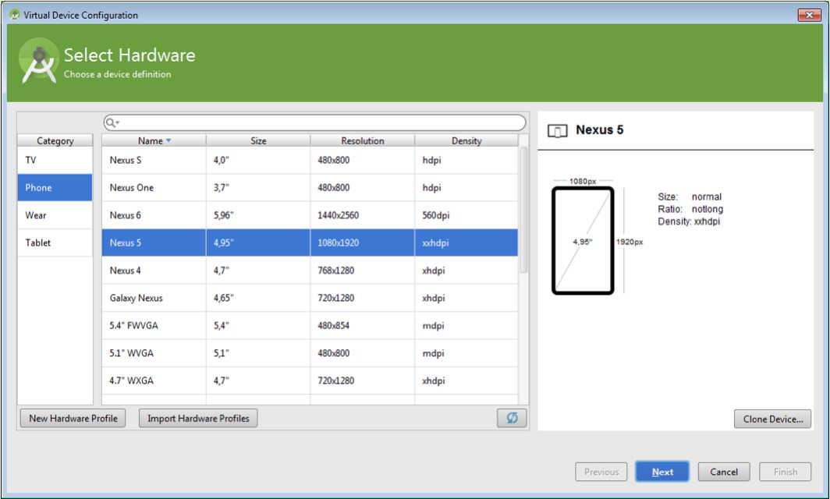
Task: Click the device list vertical scrollbar
Action: (523, 211)
